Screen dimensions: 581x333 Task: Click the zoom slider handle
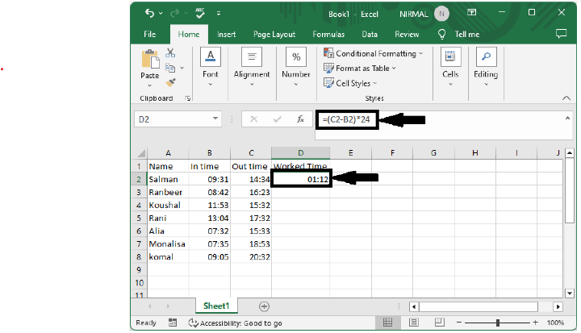[x=498, y=323]
